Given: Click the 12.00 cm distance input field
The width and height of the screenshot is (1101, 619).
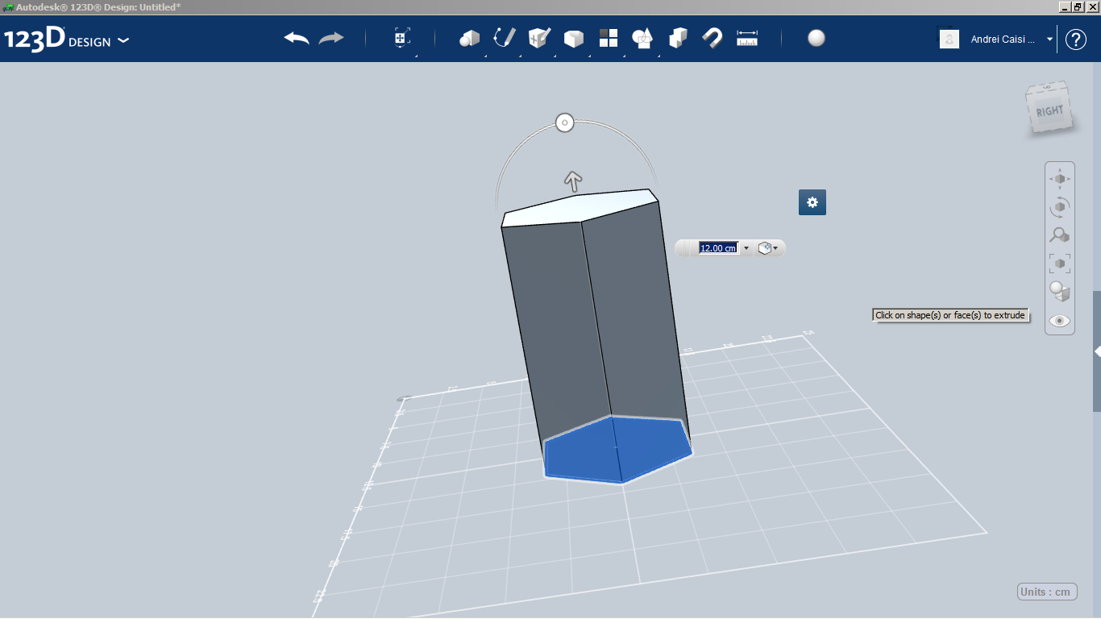Looking at the screenshot, I should pos(718,248).
